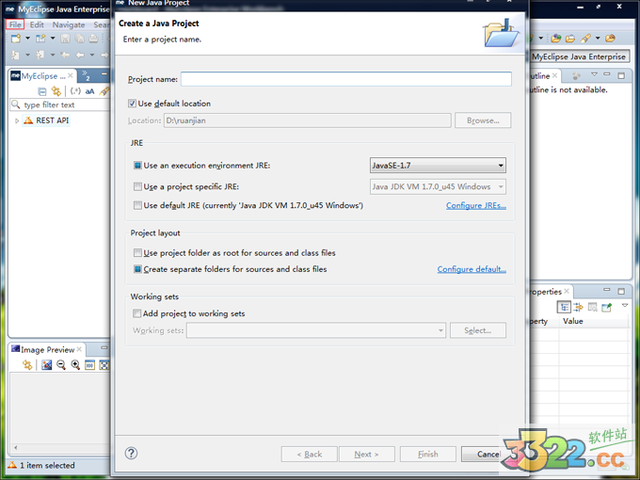Toggle link icon in the Image Preview toolbar
The image size is (640, 480).
[27, 365]
